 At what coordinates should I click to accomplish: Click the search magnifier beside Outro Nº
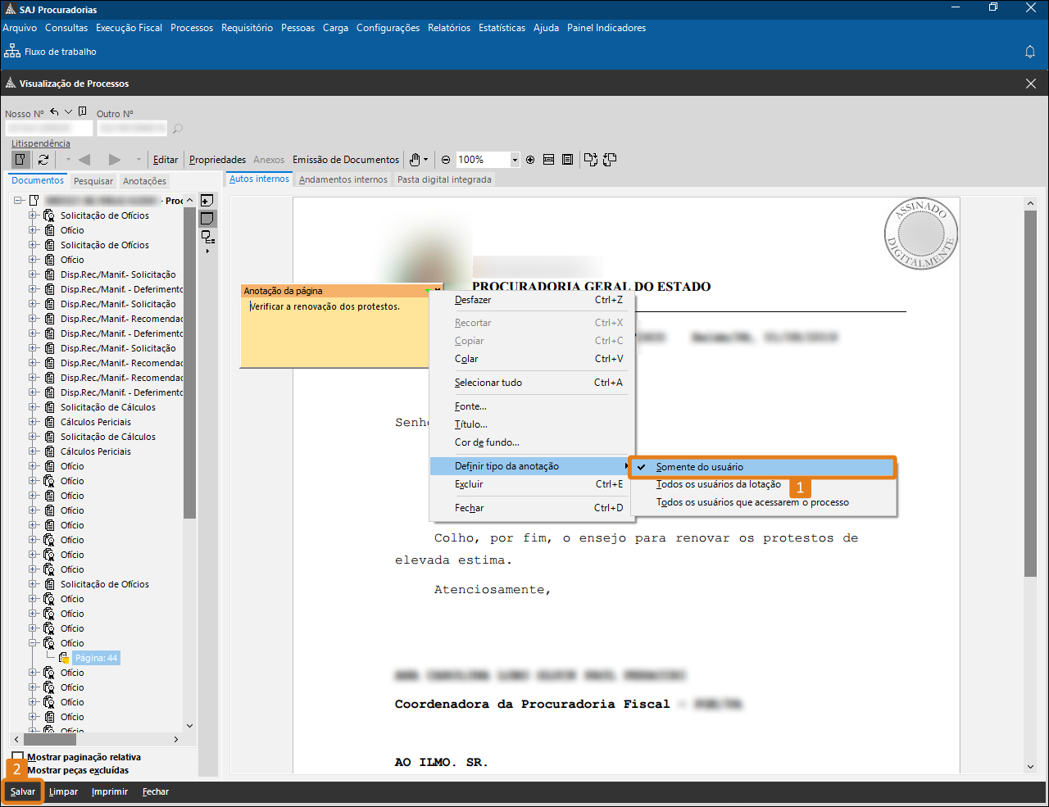pos(178,129)
